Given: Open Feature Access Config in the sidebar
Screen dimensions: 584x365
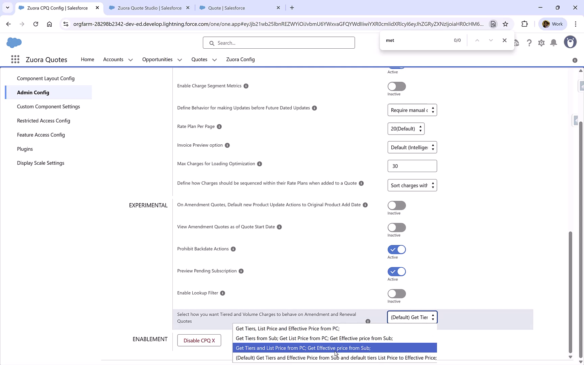Looking at the screenshot, I should point(41,135).
